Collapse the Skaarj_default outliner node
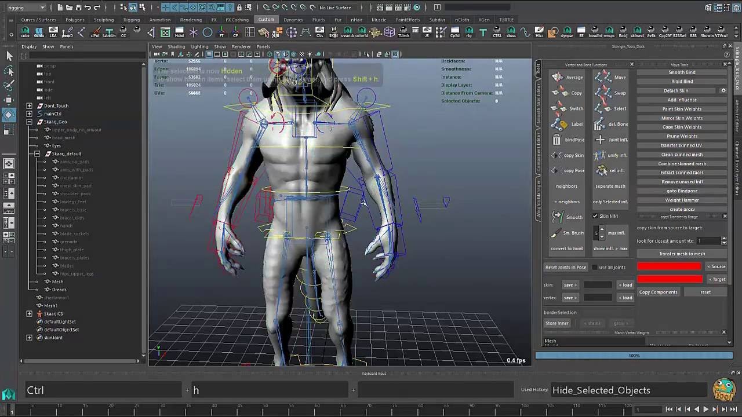This screenshot has width=742, height=417. tap(38, 154)
